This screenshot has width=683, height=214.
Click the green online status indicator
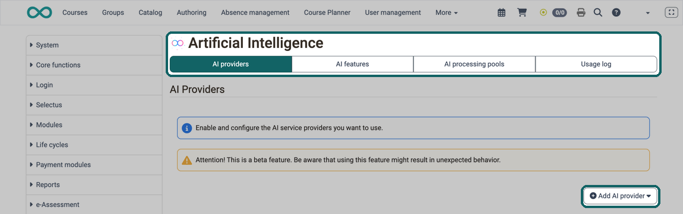[x=543, y=12]
